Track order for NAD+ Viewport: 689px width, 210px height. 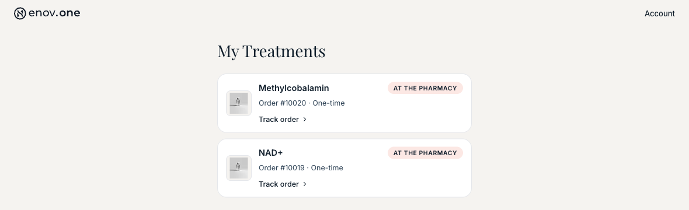(279, 184)
